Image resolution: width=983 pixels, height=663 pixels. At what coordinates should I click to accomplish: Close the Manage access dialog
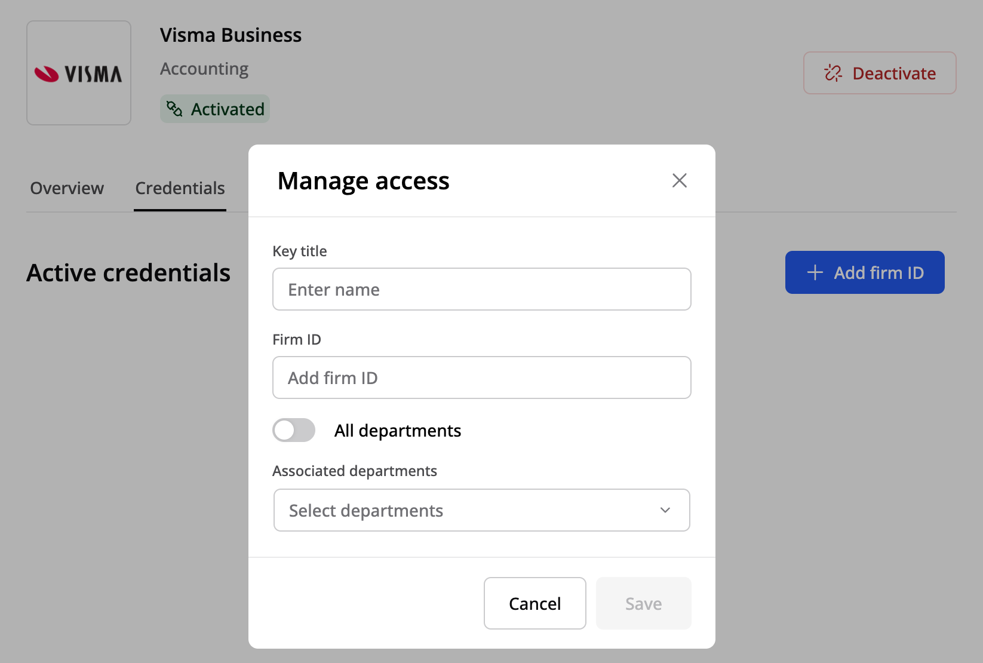click(x=679, y=180)
